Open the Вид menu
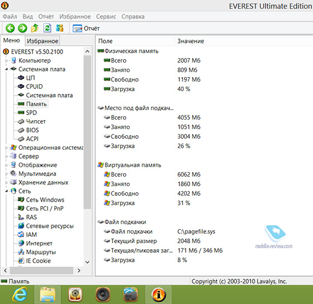Screen dimensions: 313x304 [27, 16]
